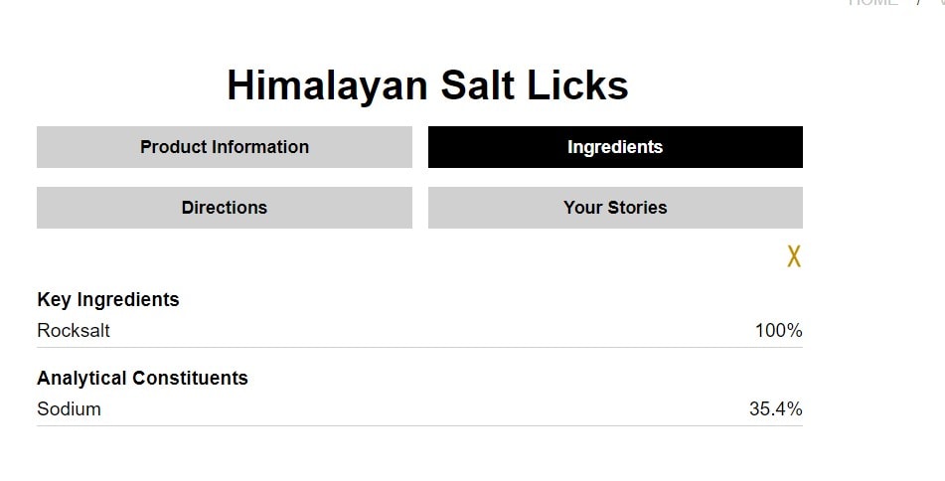Switch to the Directions tab
This screenshot has height=481, width=945.
click(x=225, y=208)
